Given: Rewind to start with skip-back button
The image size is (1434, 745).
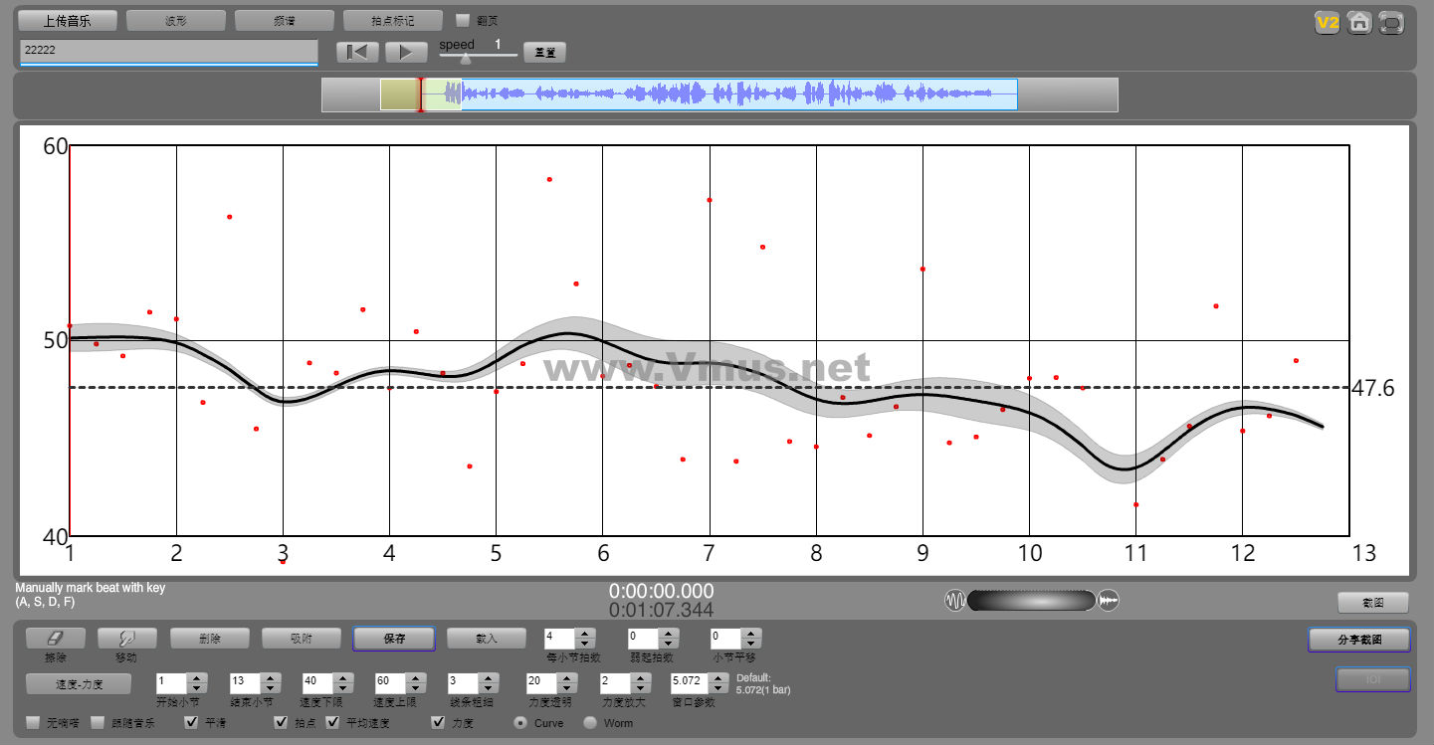Looking at the screenshot, I should tap(357, 53).
